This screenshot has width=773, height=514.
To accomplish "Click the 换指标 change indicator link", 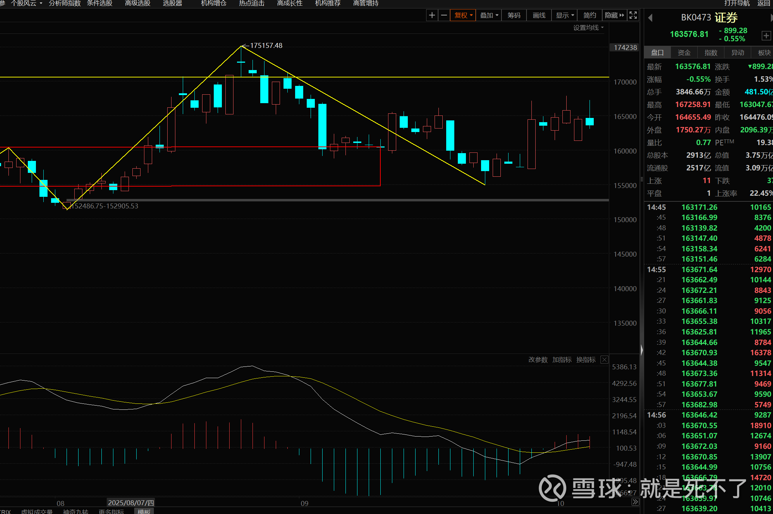I will click(586, 359).
